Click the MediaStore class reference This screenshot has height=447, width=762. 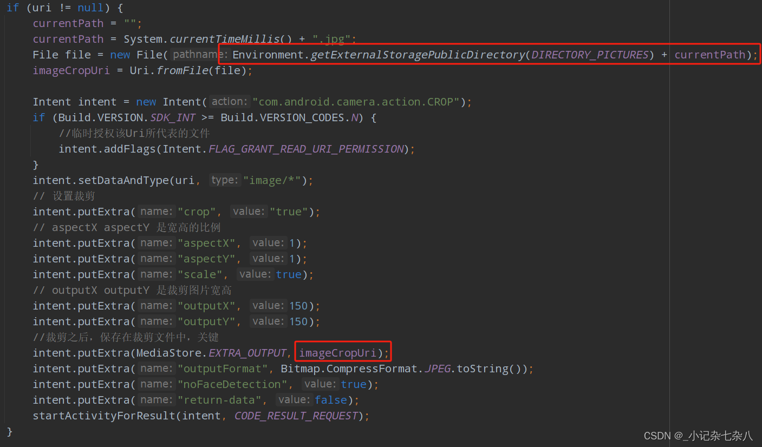(168, 353)
